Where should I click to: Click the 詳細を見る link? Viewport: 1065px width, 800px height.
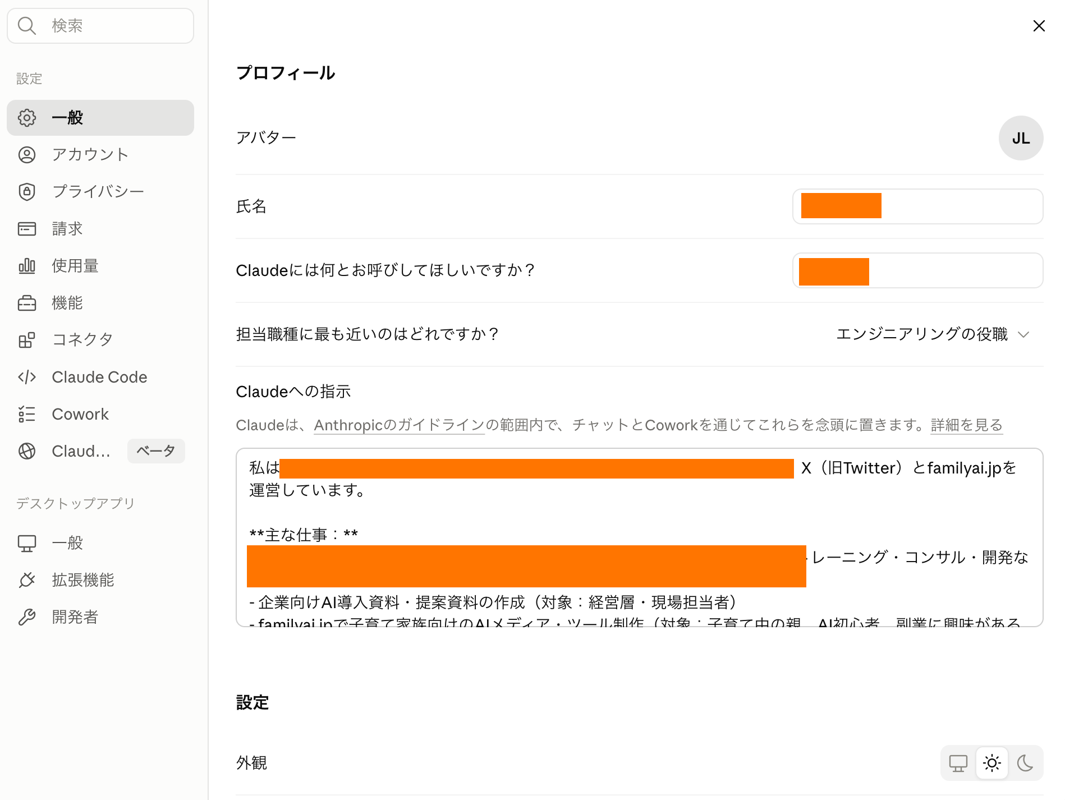[966, 425]
